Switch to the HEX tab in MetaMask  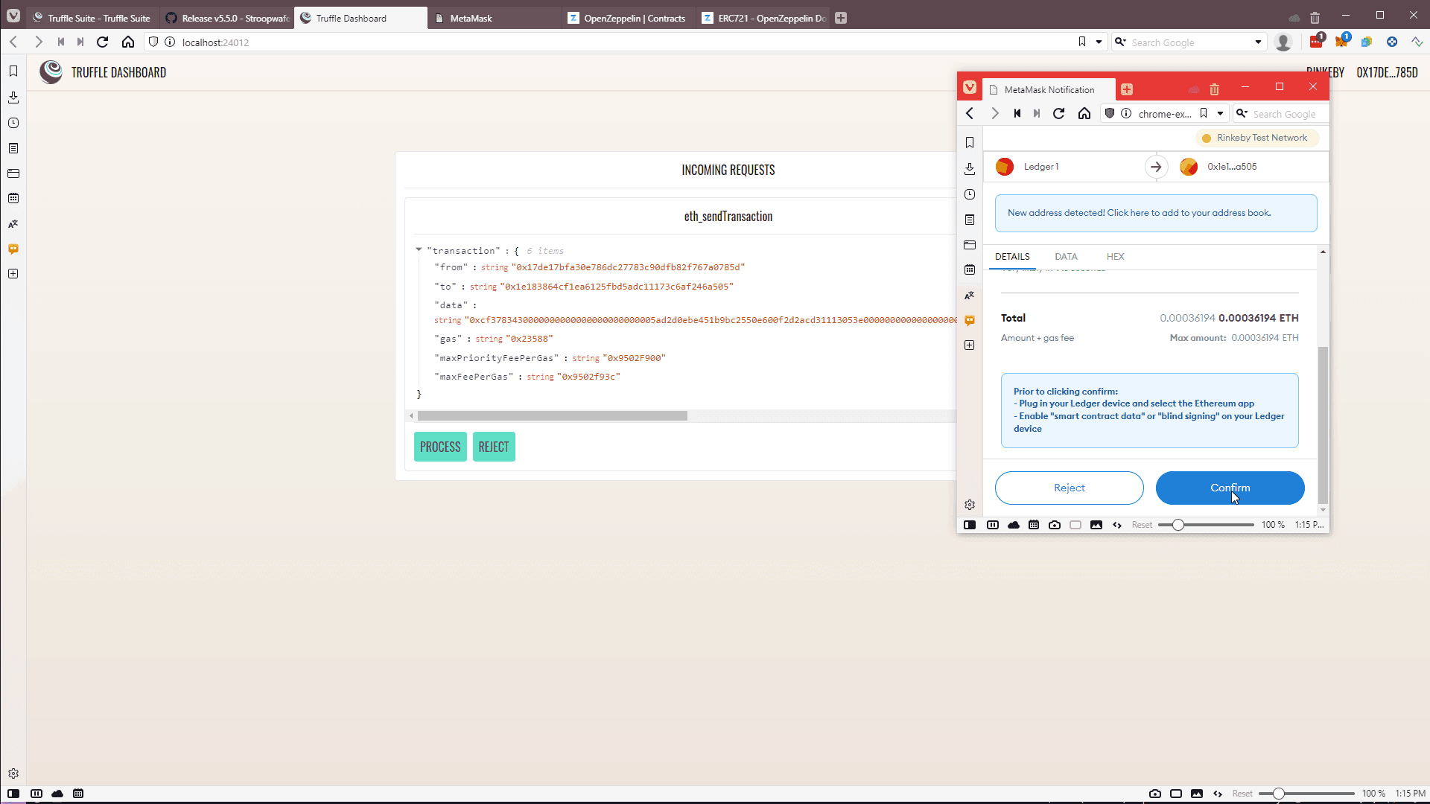click(x=1115, y=256)
